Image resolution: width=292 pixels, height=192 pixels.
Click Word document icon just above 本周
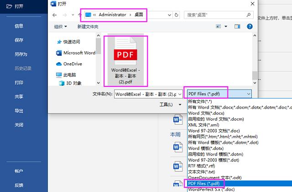click(177, 119)
